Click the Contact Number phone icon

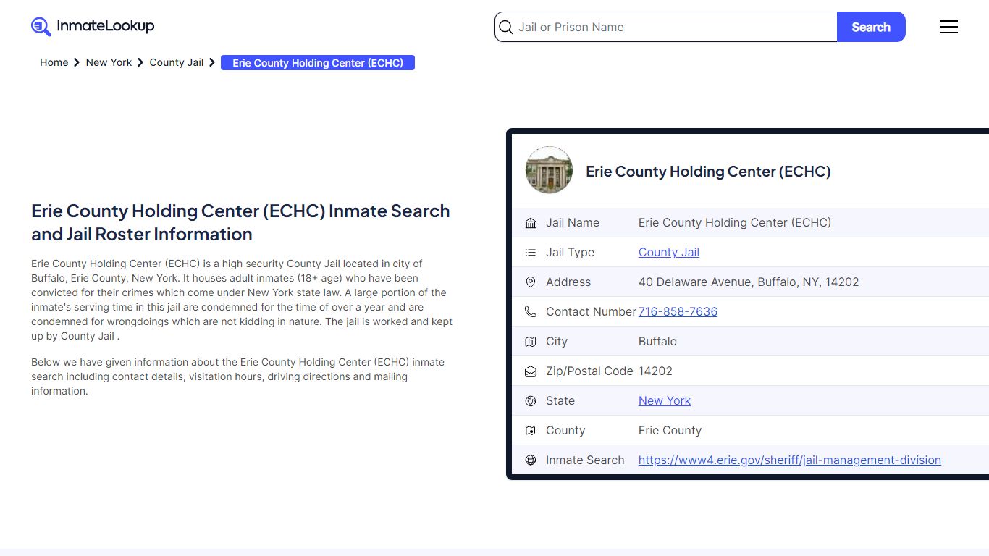tap(531, 312)
